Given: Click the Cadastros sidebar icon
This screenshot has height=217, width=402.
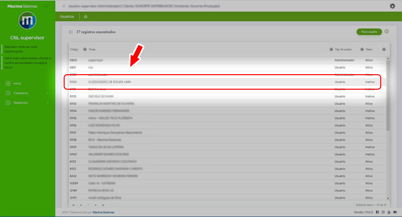Looking at the screenshot, I should 8,93.
